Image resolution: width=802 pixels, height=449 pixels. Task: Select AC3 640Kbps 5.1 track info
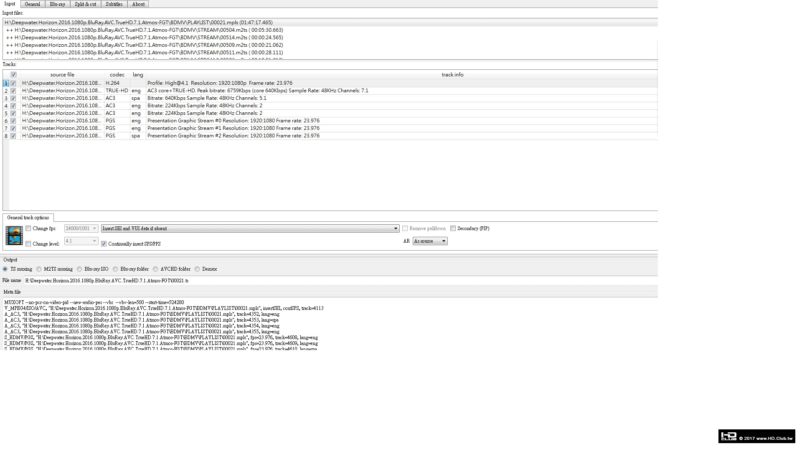coord(401,98)
